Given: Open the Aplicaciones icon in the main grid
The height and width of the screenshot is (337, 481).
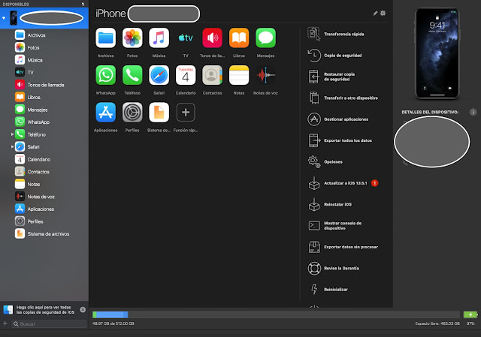Looking at the screenshot, I should coord(105,112).
